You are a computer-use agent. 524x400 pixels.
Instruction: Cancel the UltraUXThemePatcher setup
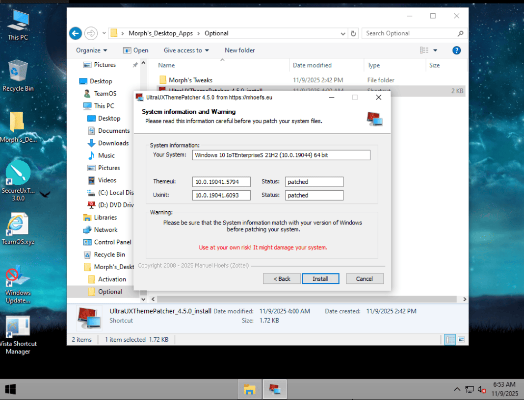click(x=364, y=279)
